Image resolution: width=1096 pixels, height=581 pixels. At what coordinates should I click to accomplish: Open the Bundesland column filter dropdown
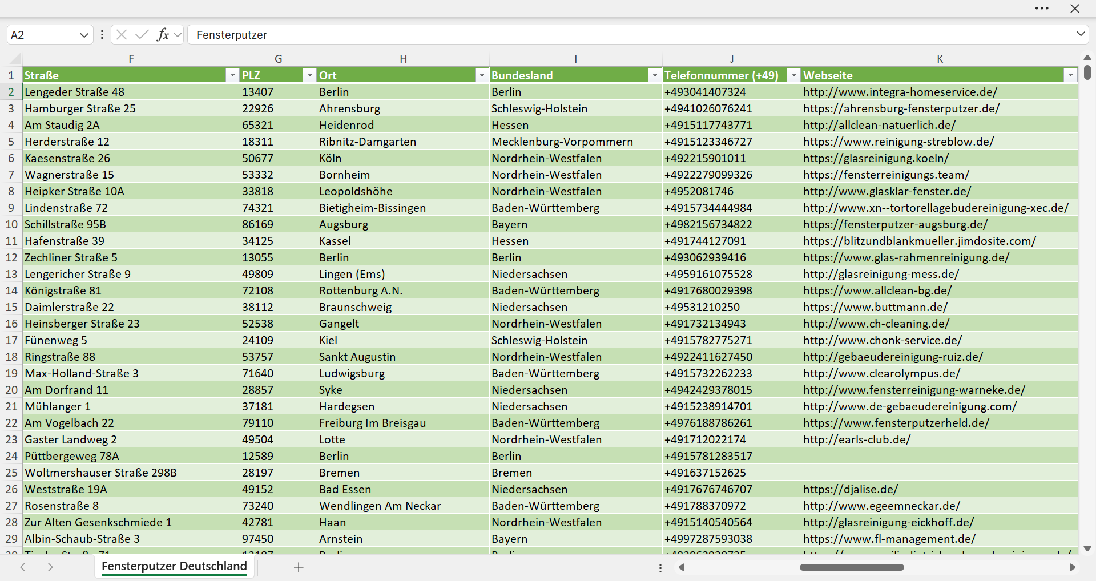click(x=655, y=75)
